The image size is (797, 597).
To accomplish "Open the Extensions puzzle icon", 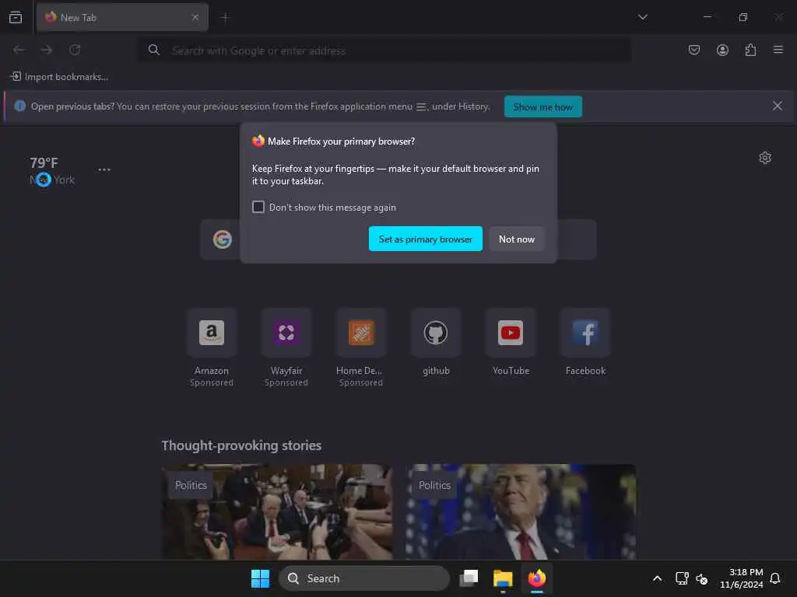I will tap(750, 50).
